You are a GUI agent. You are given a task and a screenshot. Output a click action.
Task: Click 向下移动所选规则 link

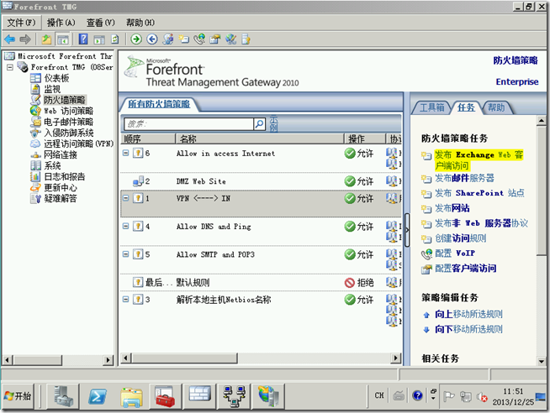coord(468,329)
